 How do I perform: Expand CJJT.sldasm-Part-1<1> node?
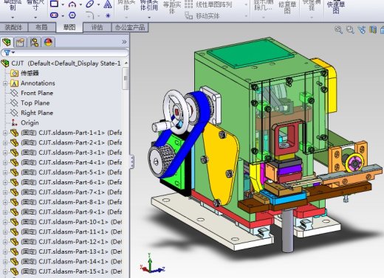[5, 133]
